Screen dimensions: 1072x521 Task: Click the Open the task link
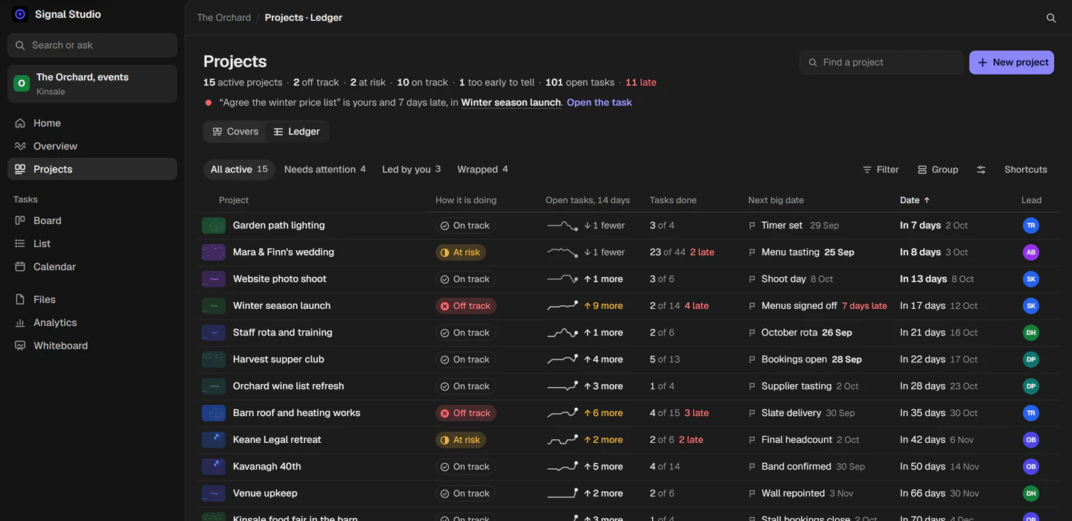[x=599, y=103]
